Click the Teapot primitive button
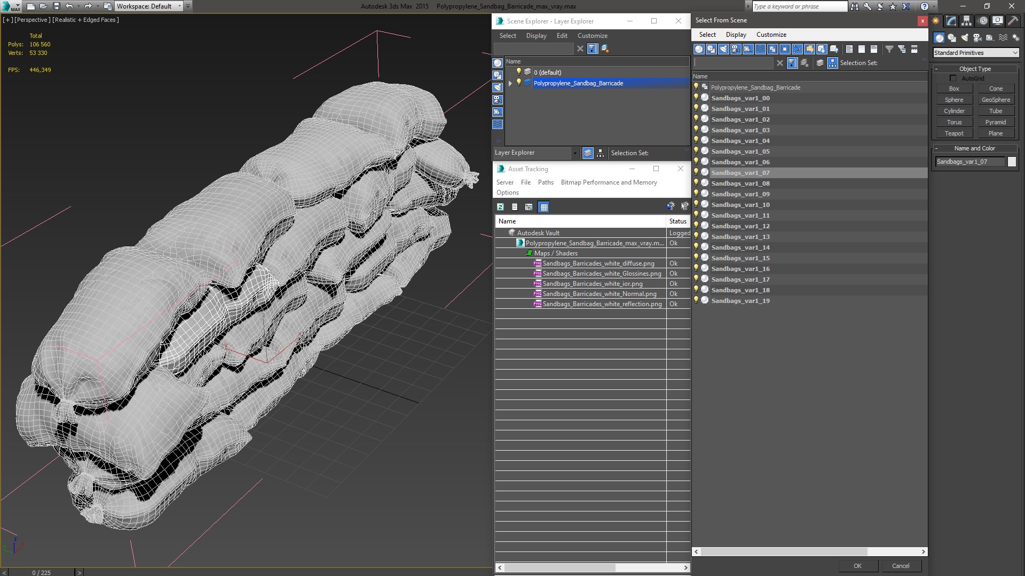This screenshot has width=1025, height=576. tap(954, 133)
